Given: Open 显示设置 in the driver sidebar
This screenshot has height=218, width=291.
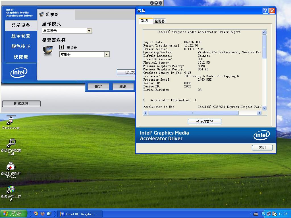Looking at the screenshot, I should click(x=21, y=36).
